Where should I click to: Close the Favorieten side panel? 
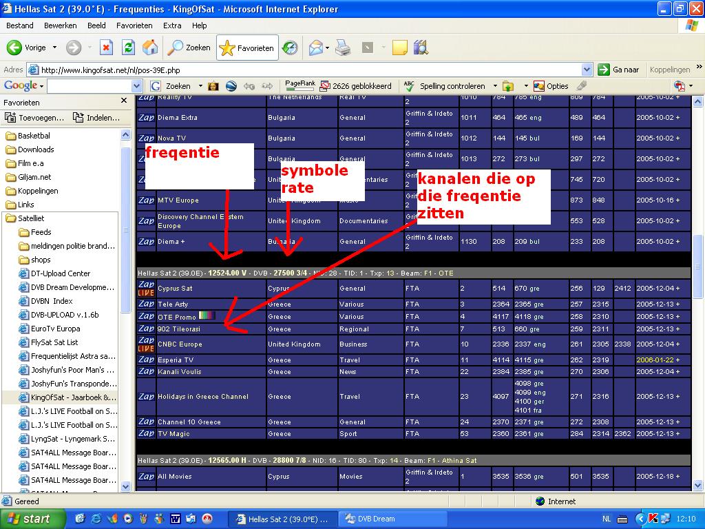(x=124, y=101)
